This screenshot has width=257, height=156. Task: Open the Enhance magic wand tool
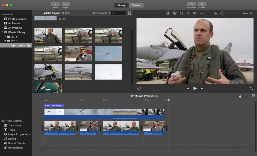coord(191,4)
